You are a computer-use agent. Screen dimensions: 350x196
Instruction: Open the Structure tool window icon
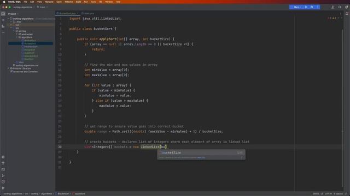(3, 26)
